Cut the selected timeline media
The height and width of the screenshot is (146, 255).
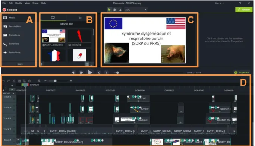click(x=14, y=81)
